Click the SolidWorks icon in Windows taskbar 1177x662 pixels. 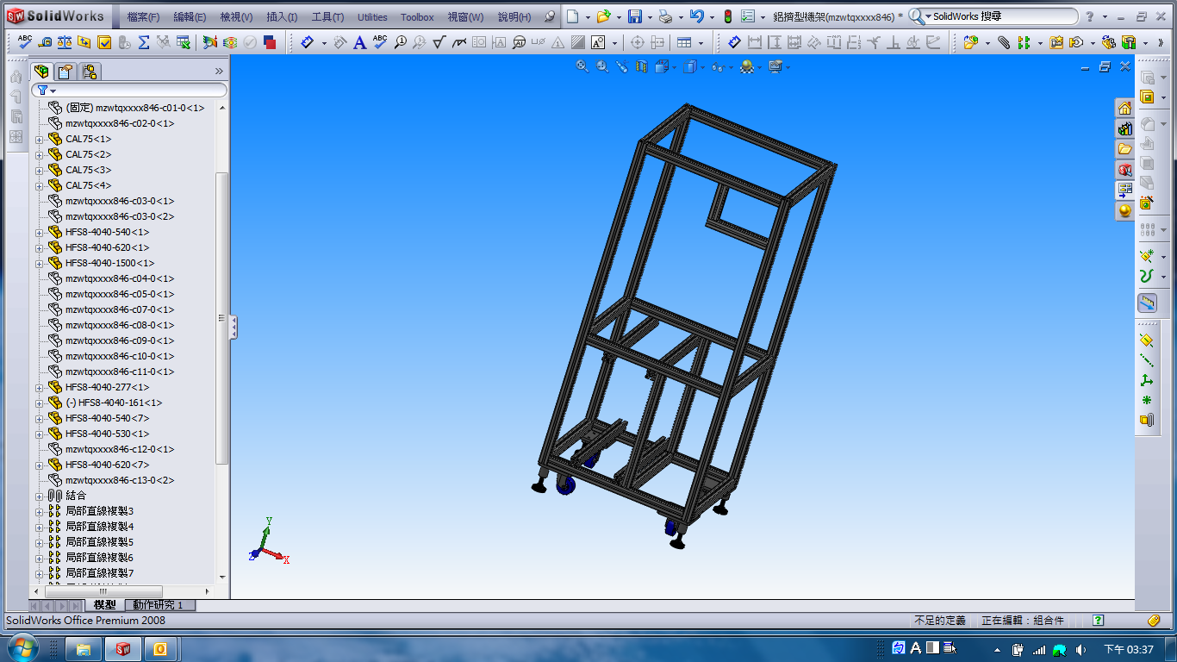click(123, 648)
